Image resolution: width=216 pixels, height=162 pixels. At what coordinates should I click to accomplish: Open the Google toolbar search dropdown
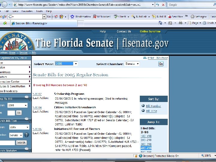tap(44, 17)
